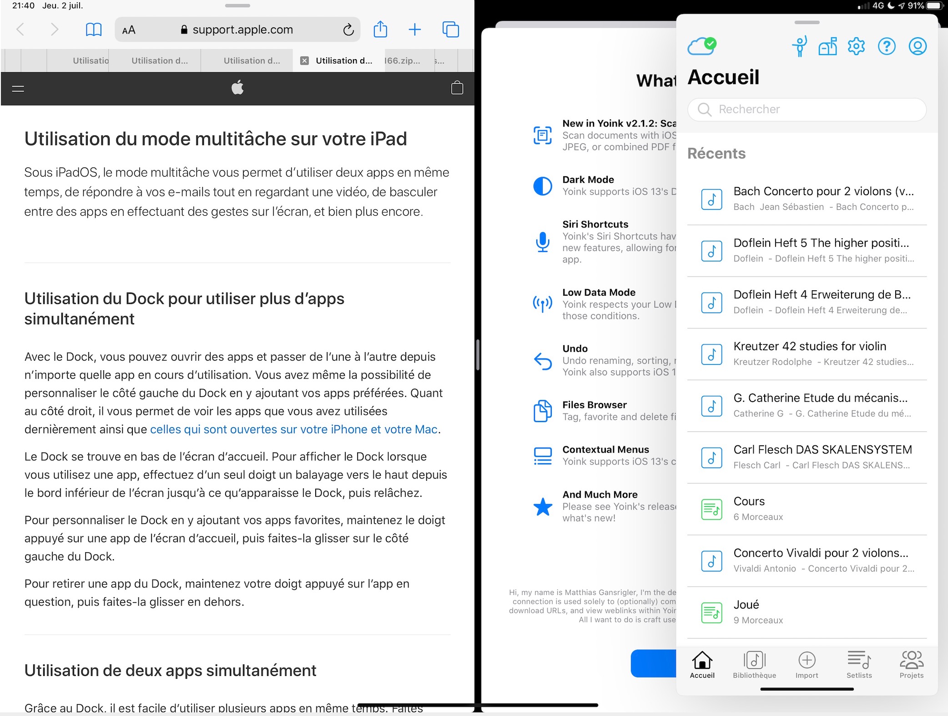Click the Apple logo
This screenshot has width=948, height=716.
pyautogui.click(x=237, y=87)
